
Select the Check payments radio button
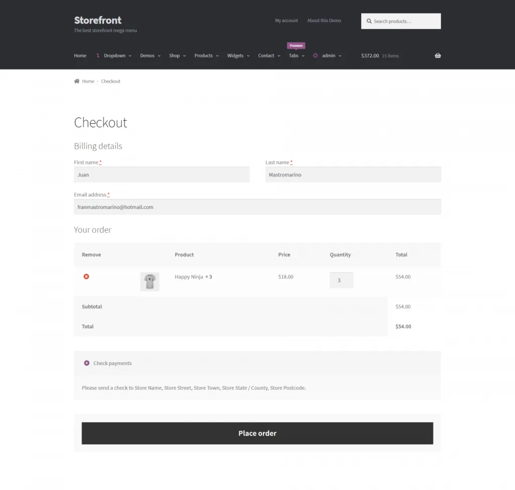coord(87,363)
